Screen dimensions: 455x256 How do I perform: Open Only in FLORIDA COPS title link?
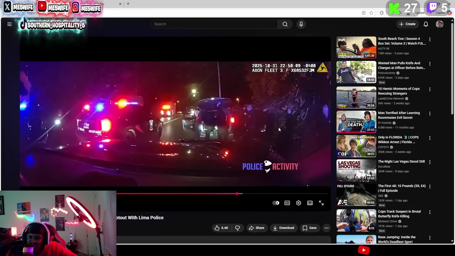pyautogui.click(x=398, y=140)
